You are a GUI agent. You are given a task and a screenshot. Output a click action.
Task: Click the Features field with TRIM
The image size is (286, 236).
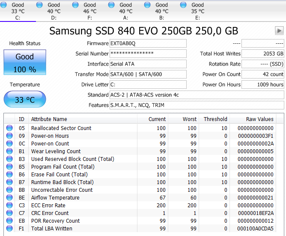click(197, 105)
